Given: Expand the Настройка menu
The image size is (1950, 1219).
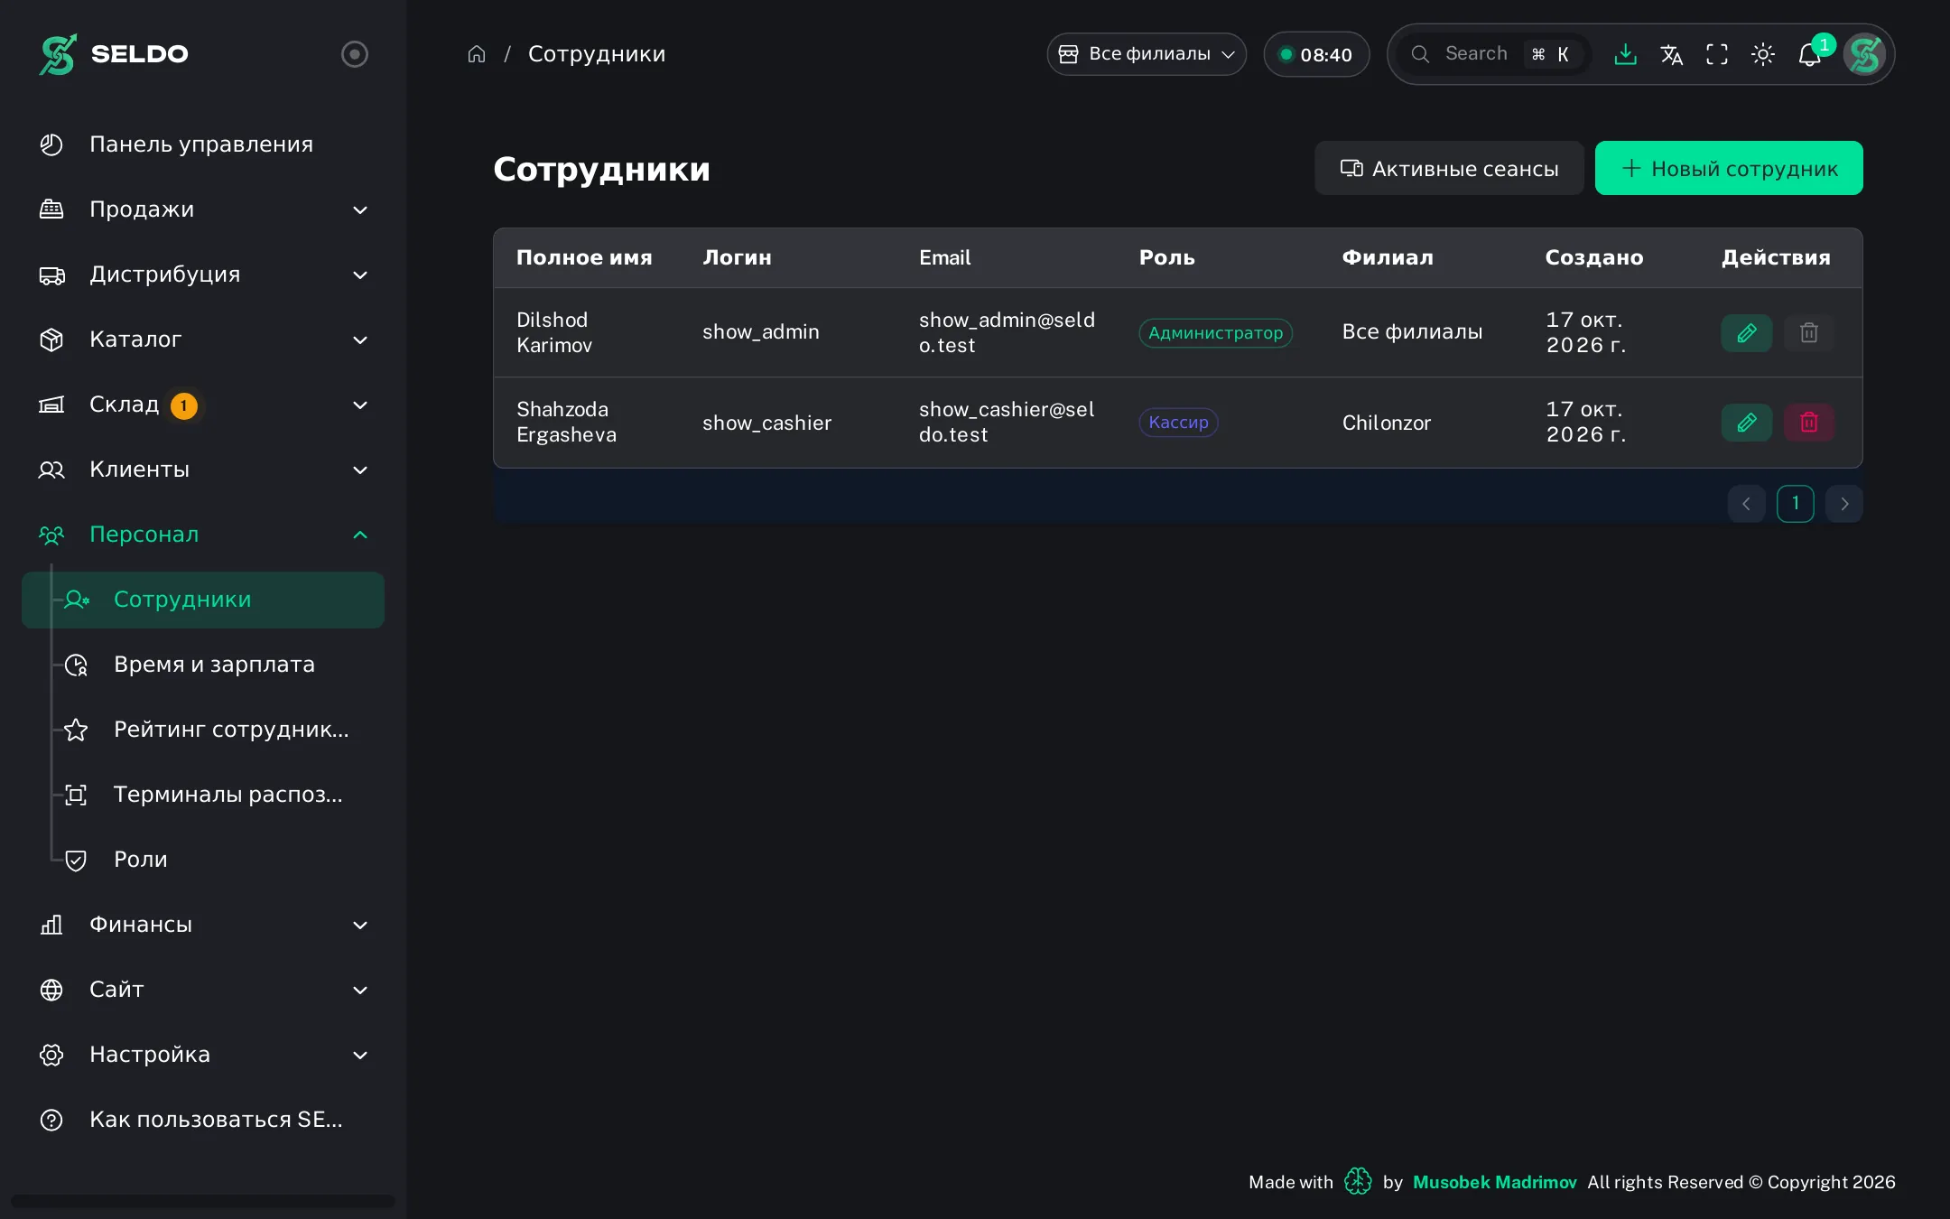Looking at the screenshot, I should point(203,1055).
